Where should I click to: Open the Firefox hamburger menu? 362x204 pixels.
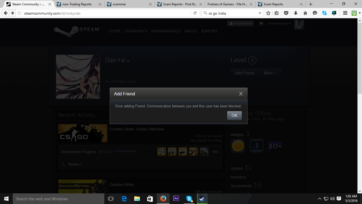click(345, 13)
